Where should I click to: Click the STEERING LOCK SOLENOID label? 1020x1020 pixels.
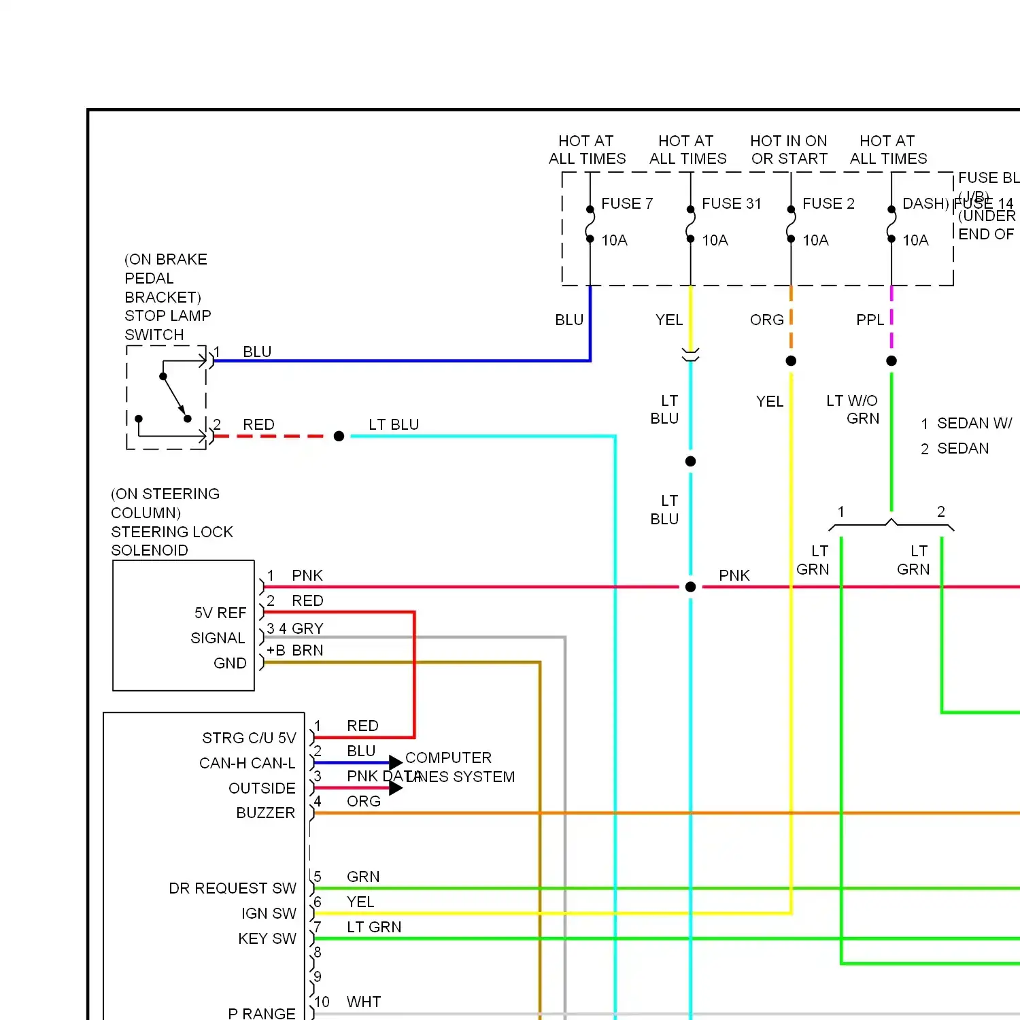coord(171,541)
